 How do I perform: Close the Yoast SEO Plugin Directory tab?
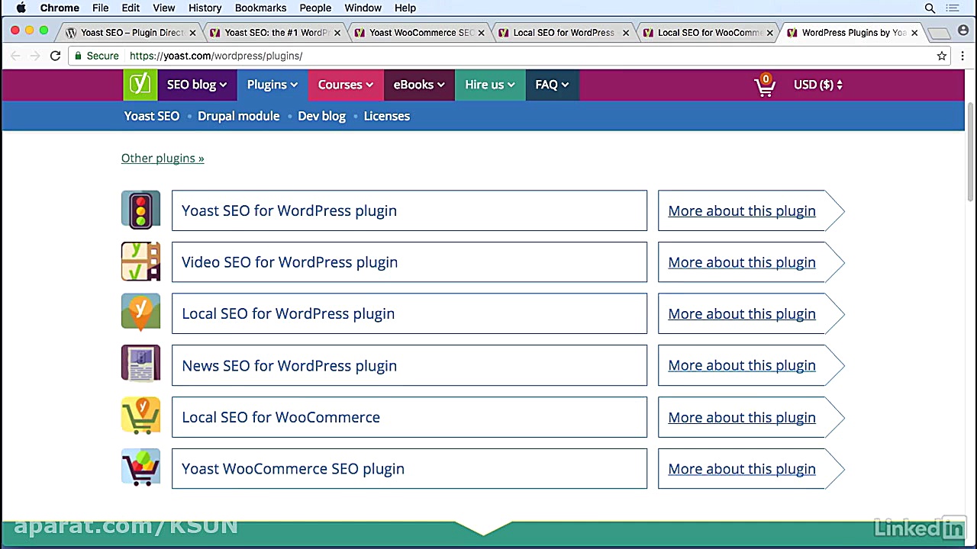192,33
